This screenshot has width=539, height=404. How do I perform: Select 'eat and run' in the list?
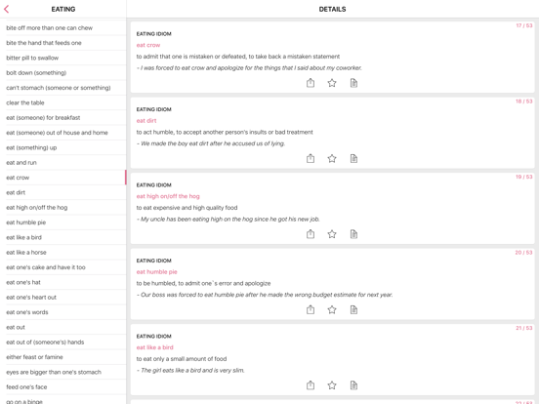click(x=63, y=163)
